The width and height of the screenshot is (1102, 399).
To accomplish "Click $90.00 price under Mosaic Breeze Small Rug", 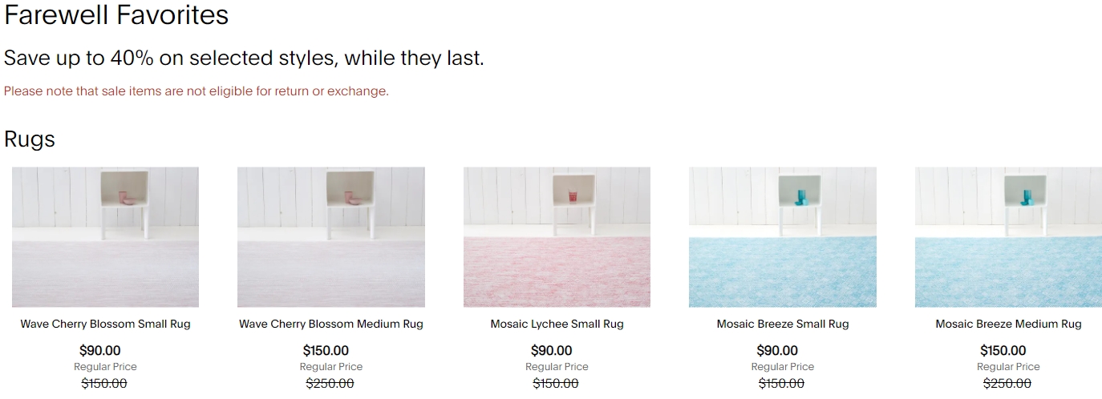I will 777,351.
